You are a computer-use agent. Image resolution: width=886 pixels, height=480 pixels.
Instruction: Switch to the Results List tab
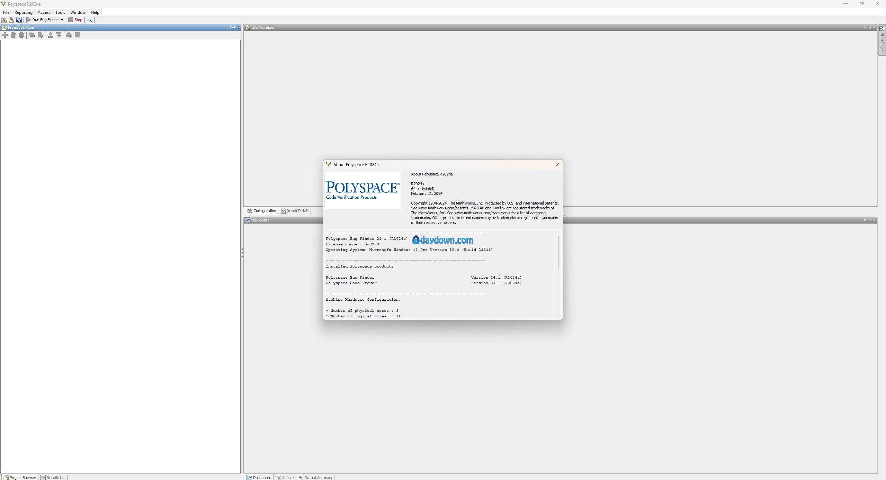(x=53, y=477)
